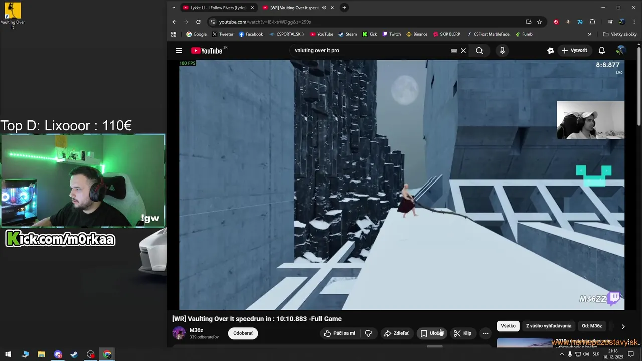Open the SKIP BLERP bookmark
Viewport: 642px width, 361px height.
coord(446,34)
